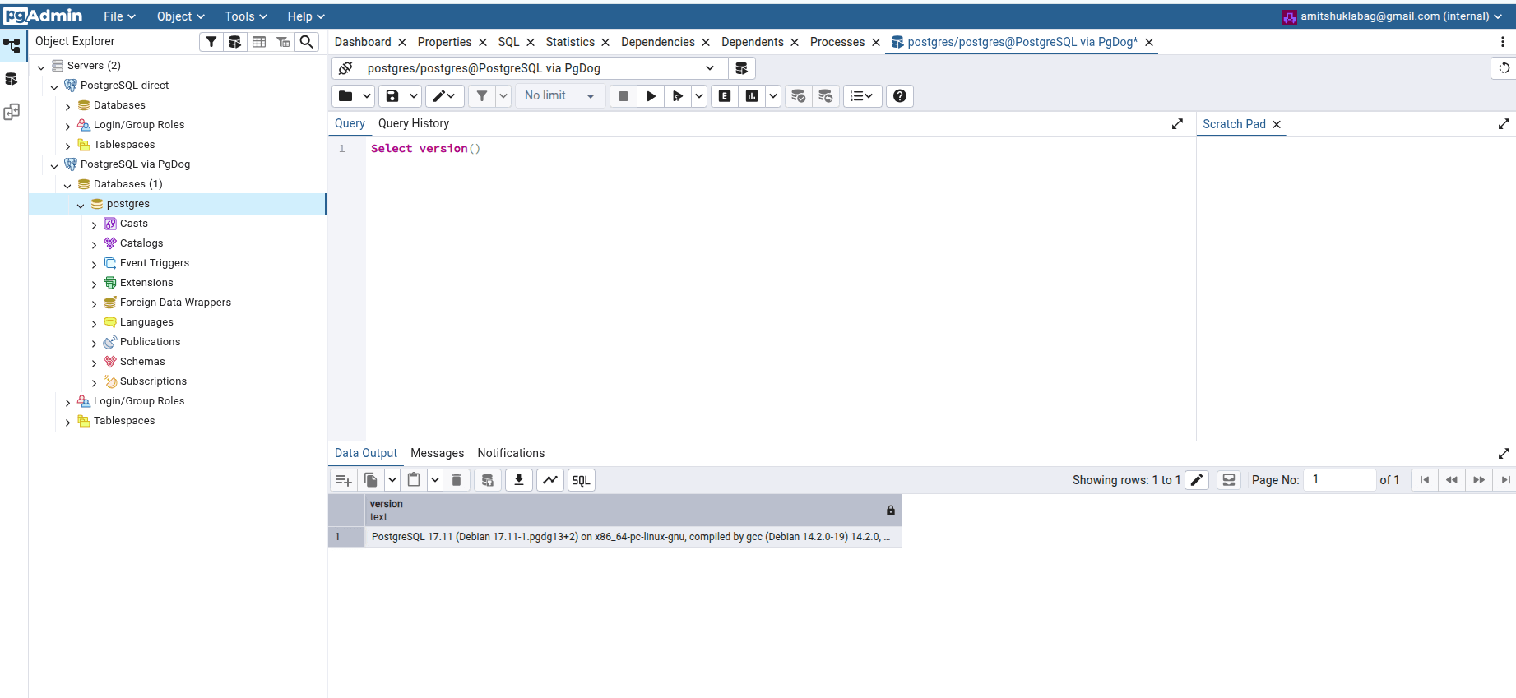
Task: Open Query Tool help question mark
Action: coord(900,96)
